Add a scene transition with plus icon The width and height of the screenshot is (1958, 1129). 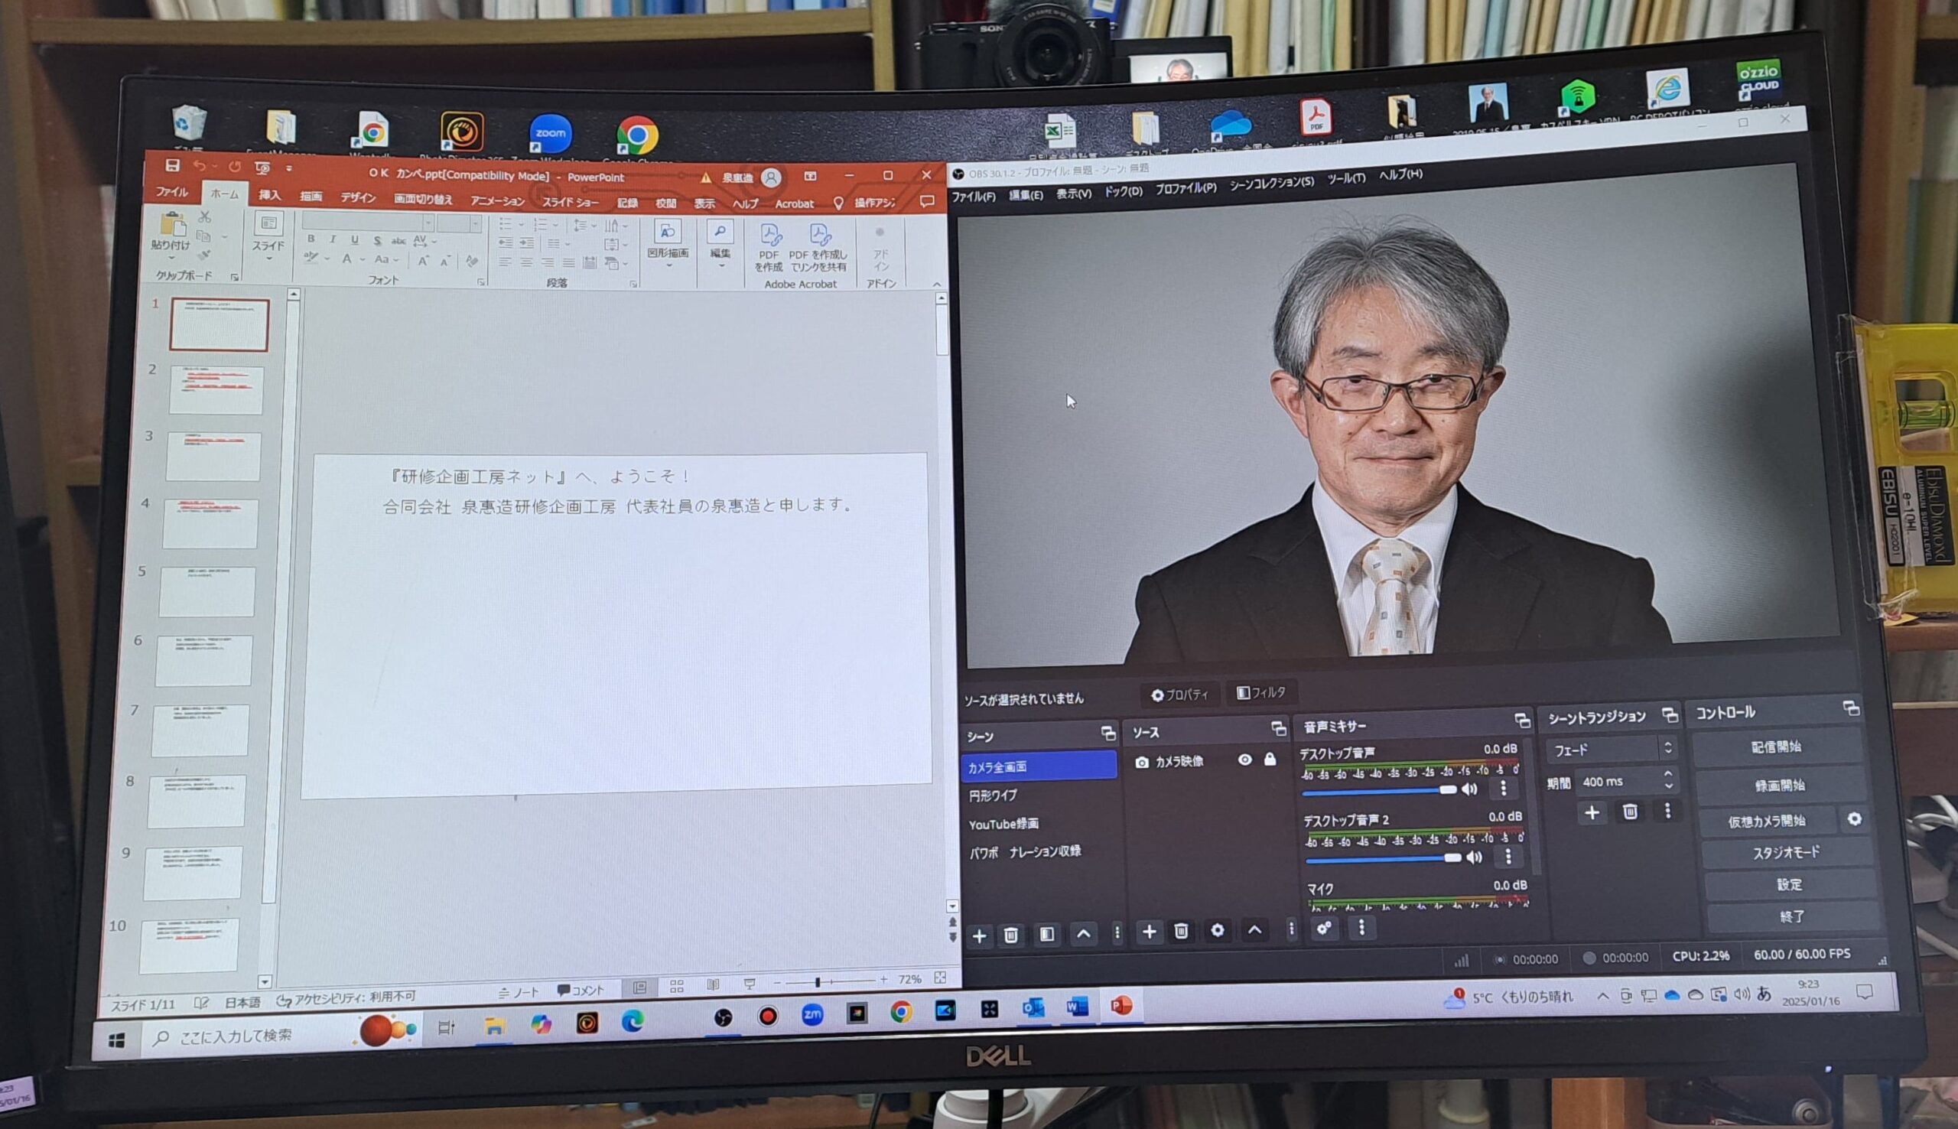[x=1592, y=812]
